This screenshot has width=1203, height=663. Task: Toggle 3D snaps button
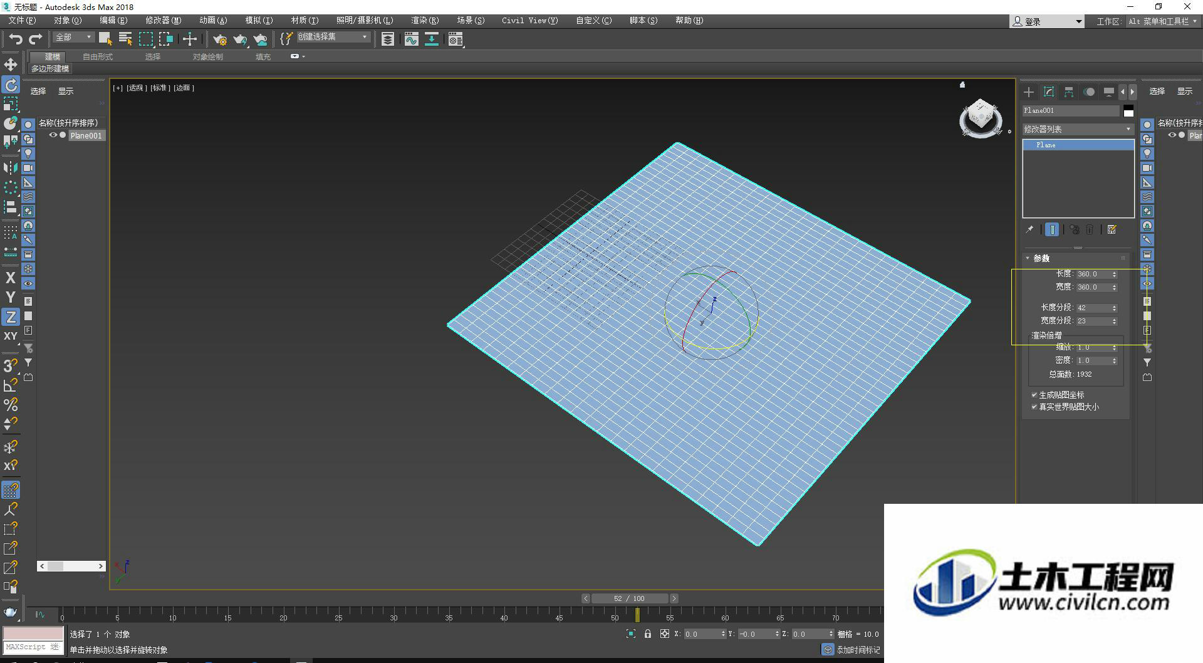(11, 365)
